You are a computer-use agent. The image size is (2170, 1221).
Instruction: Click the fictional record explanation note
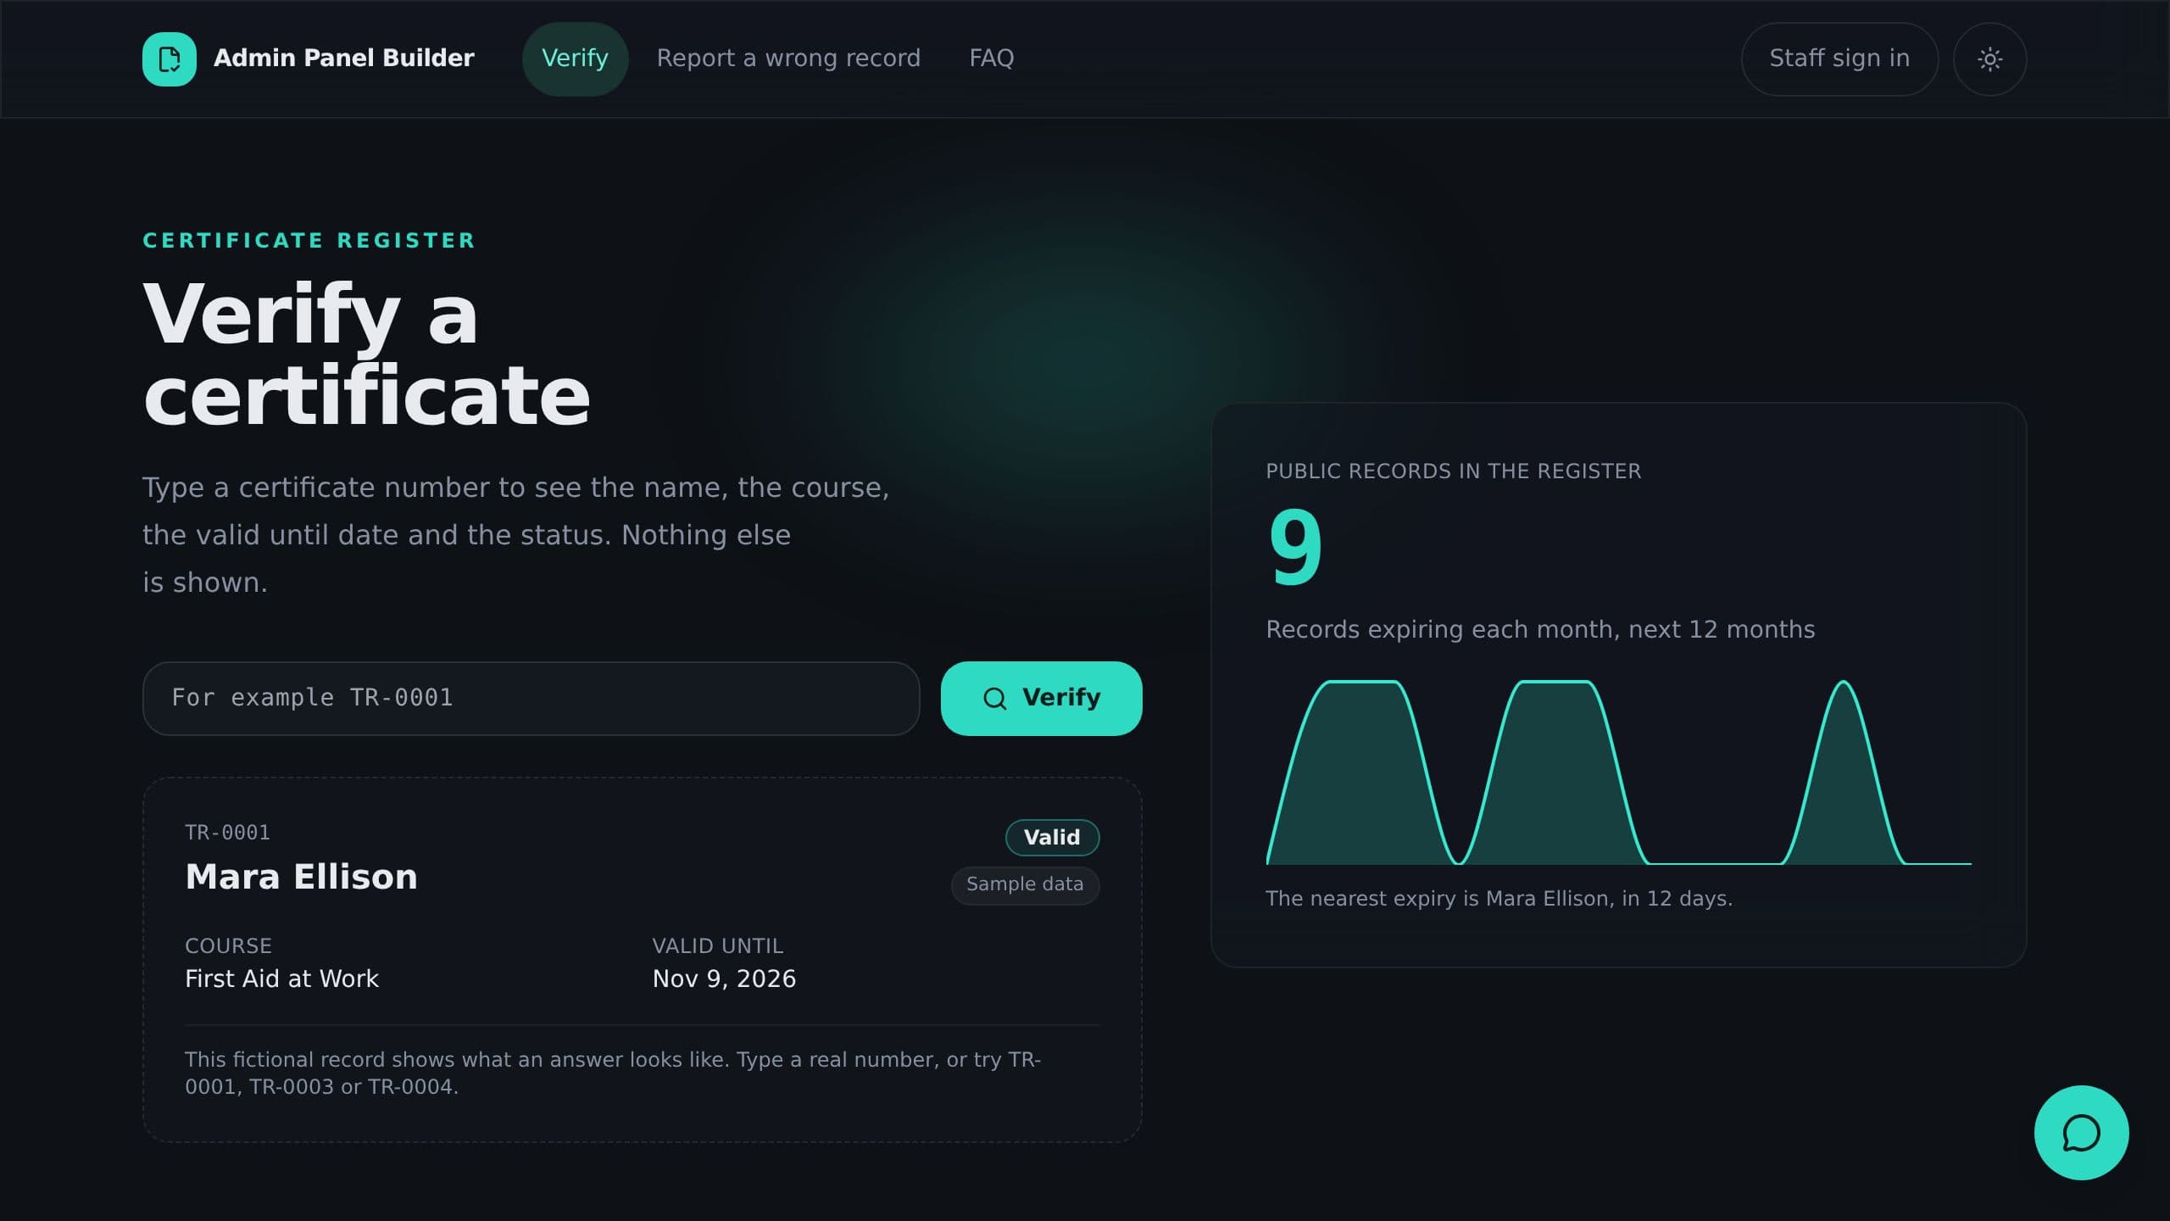point(614,1073)
